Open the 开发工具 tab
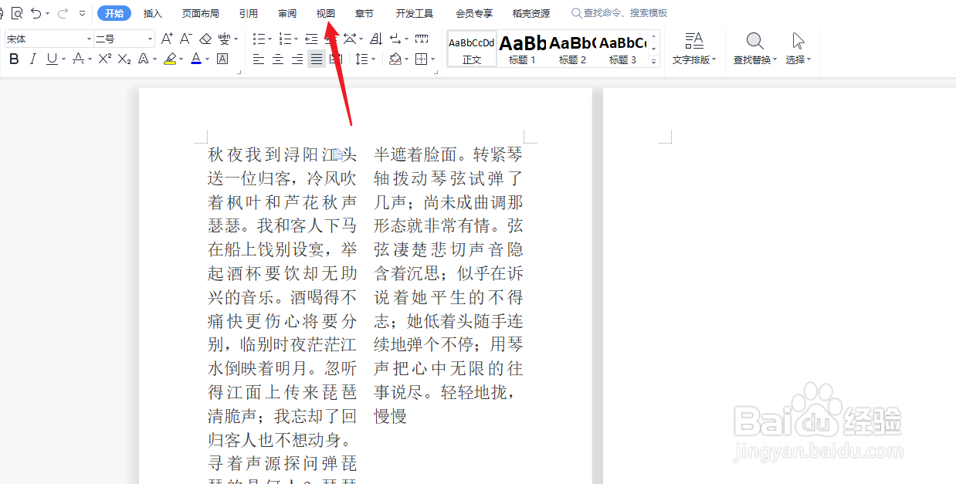 click(x=415, y=13)
